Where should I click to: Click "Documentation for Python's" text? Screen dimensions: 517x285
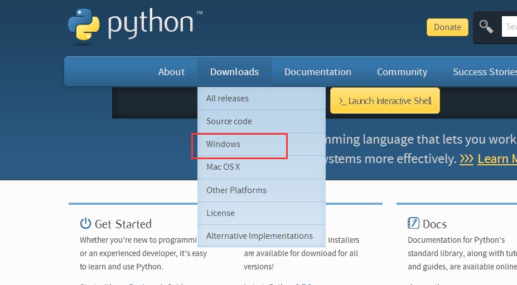[456, 240]
